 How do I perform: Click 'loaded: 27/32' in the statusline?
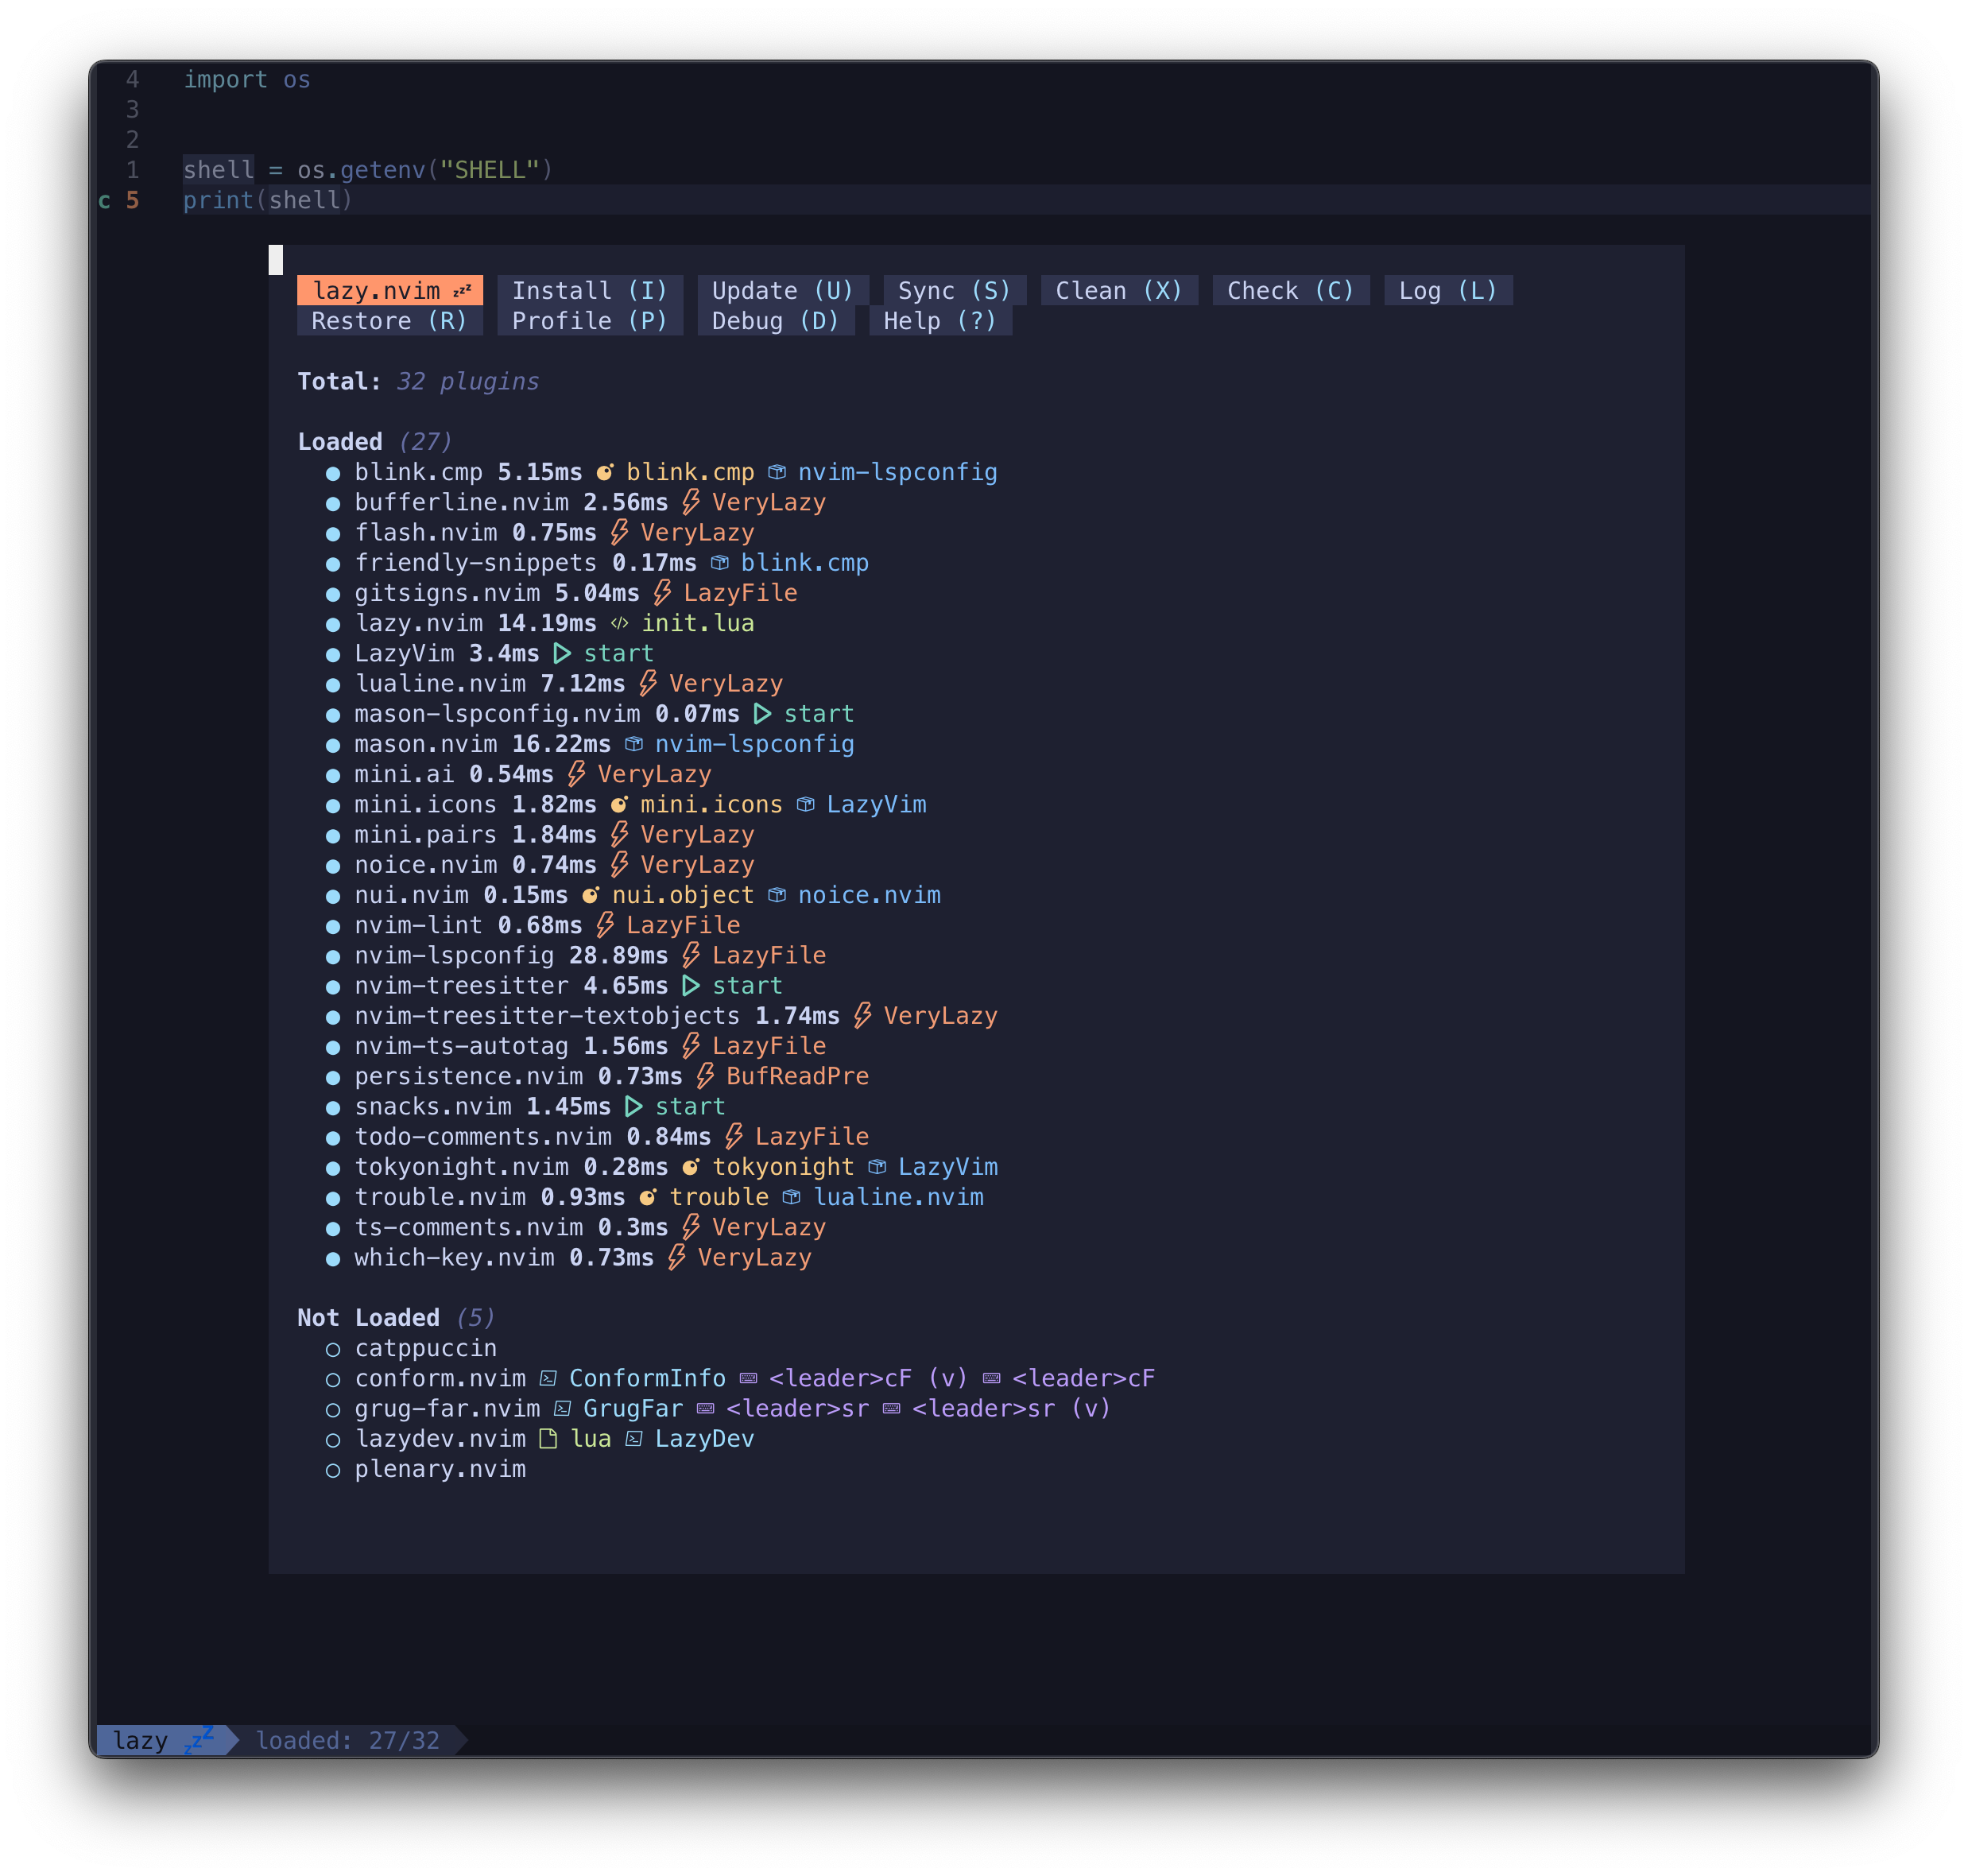tap(347, 1740)
